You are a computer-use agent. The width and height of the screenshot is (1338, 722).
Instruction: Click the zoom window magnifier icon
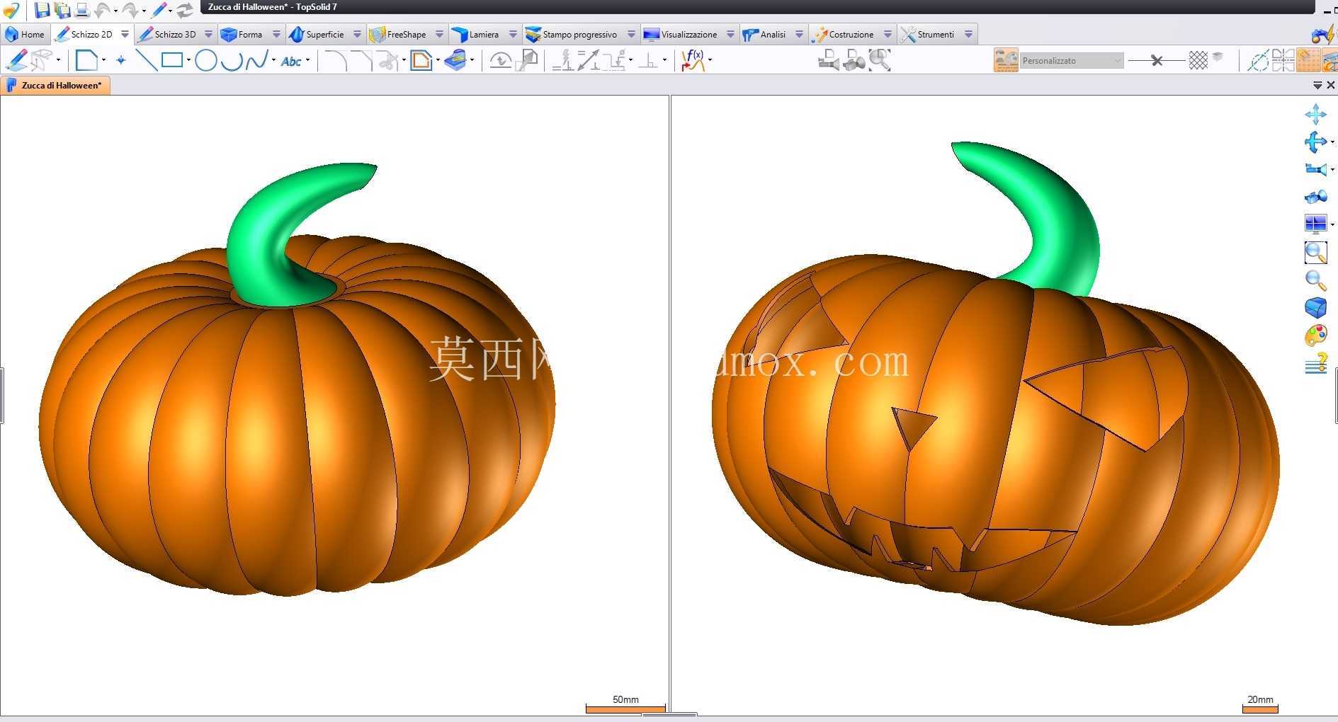point(1315,252)
